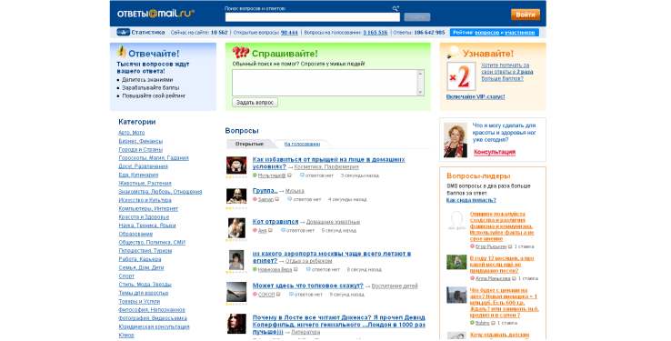Open advanced search magnifier icon
This screenshot has width=671, height=341.
click(x=396, y=8)
